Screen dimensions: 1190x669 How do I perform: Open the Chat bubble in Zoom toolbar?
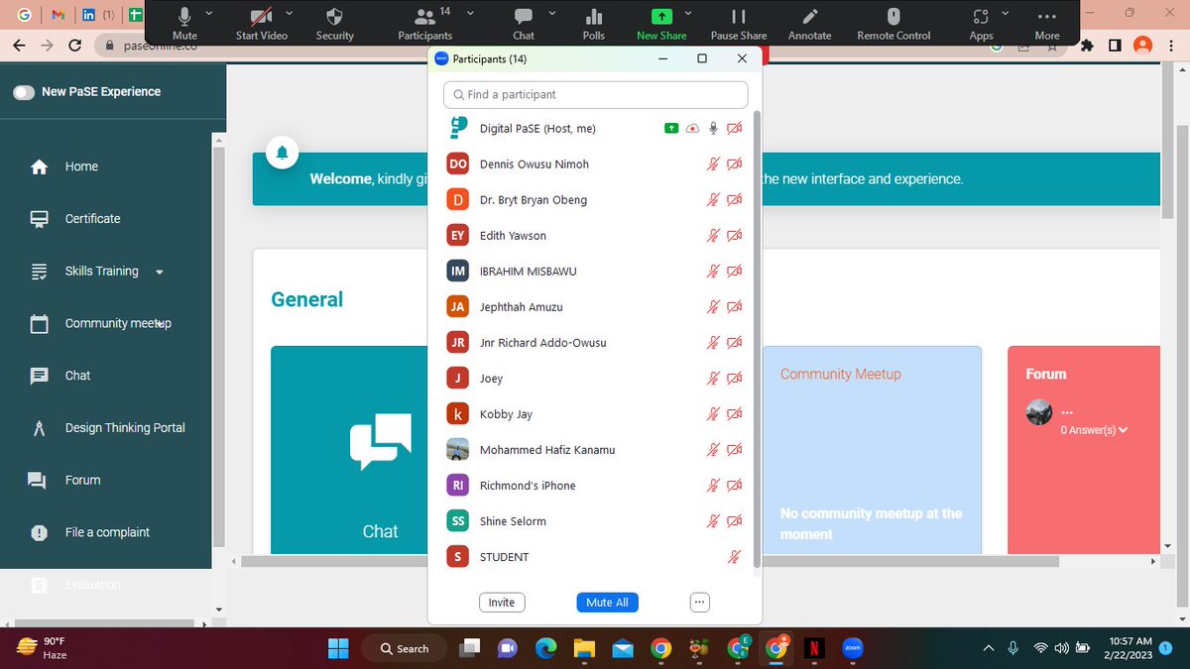(x=524, y=24)
